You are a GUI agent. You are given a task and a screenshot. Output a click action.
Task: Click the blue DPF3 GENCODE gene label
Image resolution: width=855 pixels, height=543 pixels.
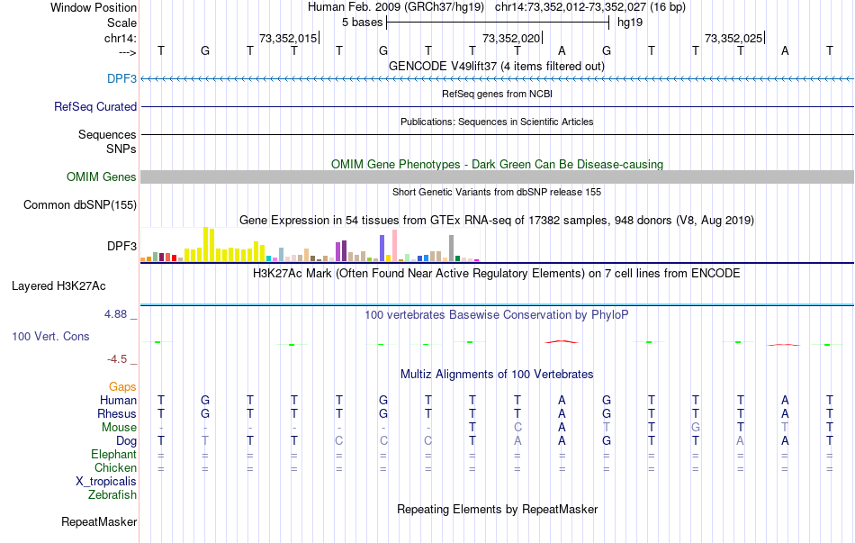point(121,78)
